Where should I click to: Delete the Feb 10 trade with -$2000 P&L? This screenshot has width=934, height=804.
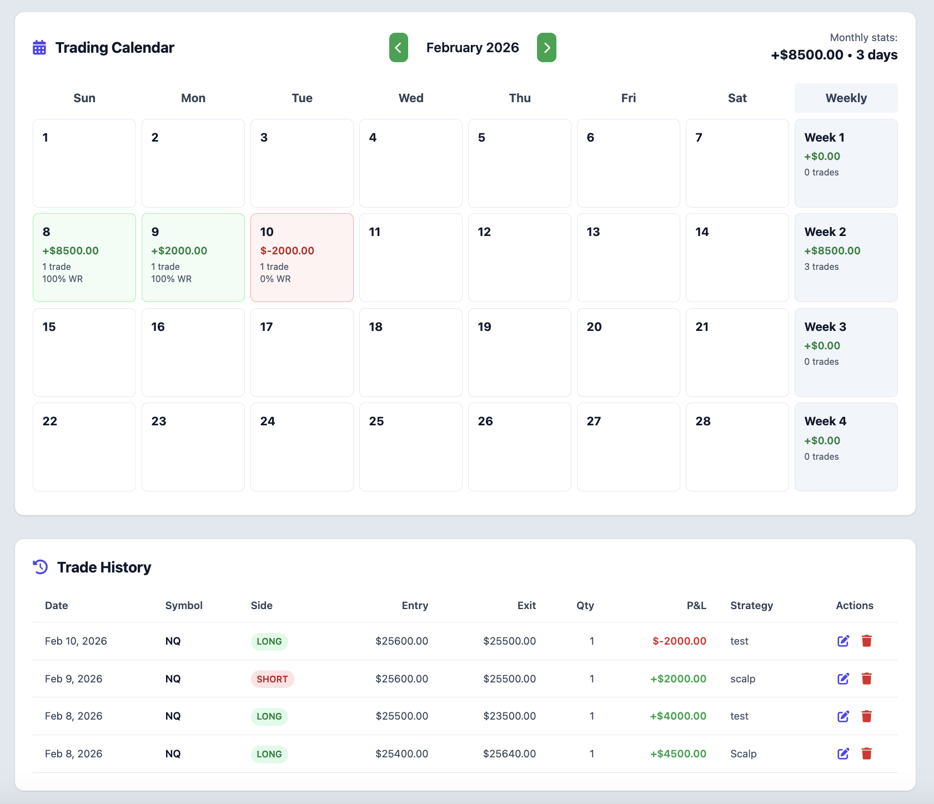coord(867,641)
